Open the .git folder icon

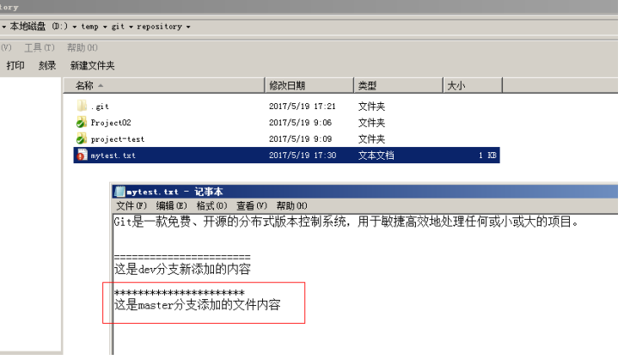point(82,106)
